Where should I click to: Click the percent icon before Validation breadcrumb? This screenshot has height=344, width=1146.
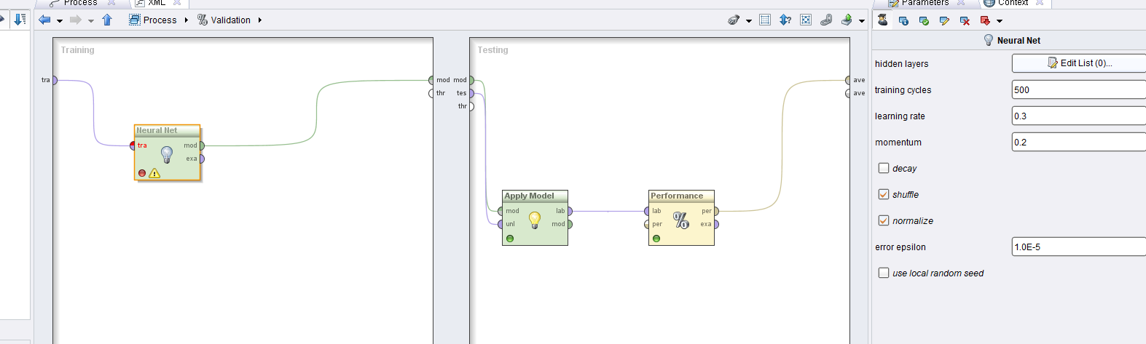[203, 20]
